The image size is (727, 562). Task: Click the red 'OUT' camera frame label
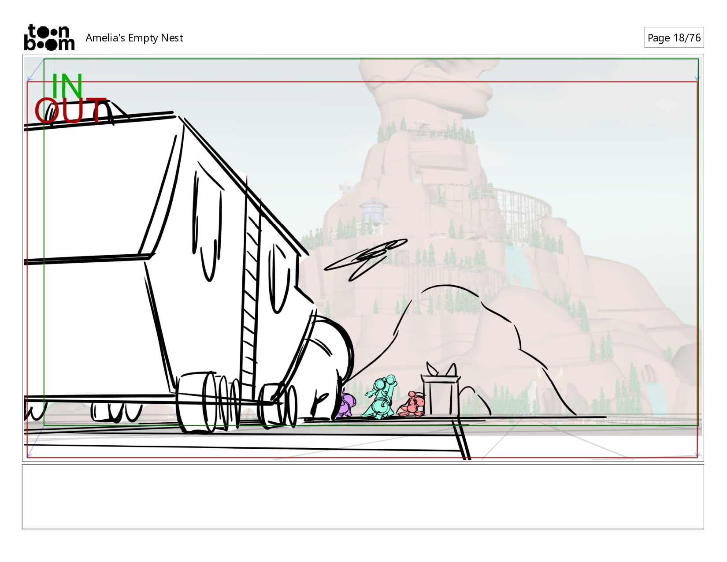(x=70, y=111)
